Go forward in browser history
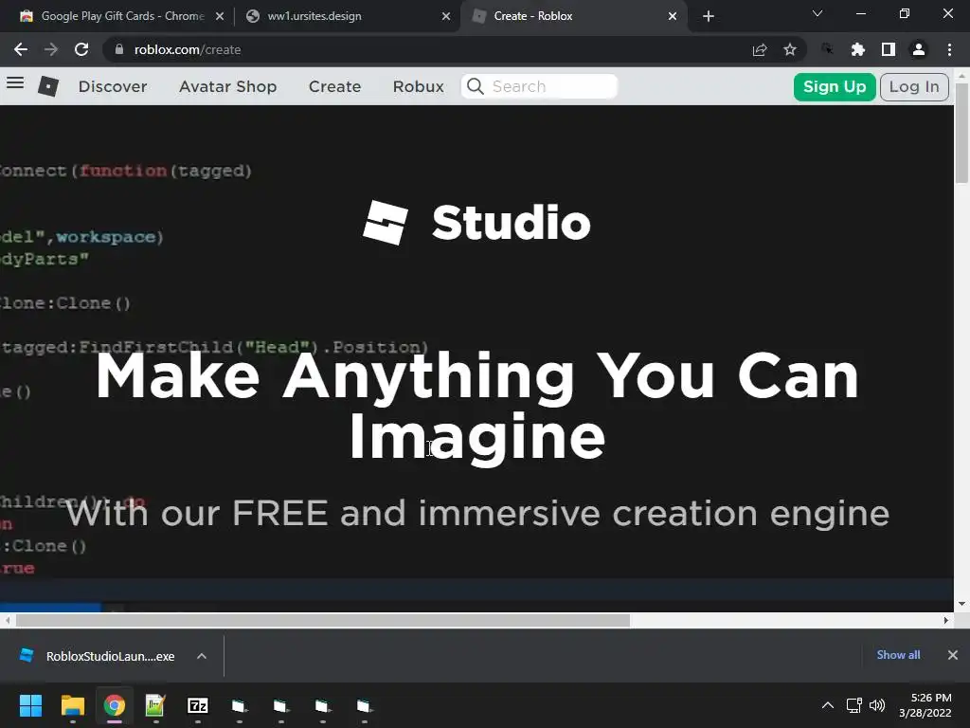This screenshot has width=970, height=728. pos(51,49)
